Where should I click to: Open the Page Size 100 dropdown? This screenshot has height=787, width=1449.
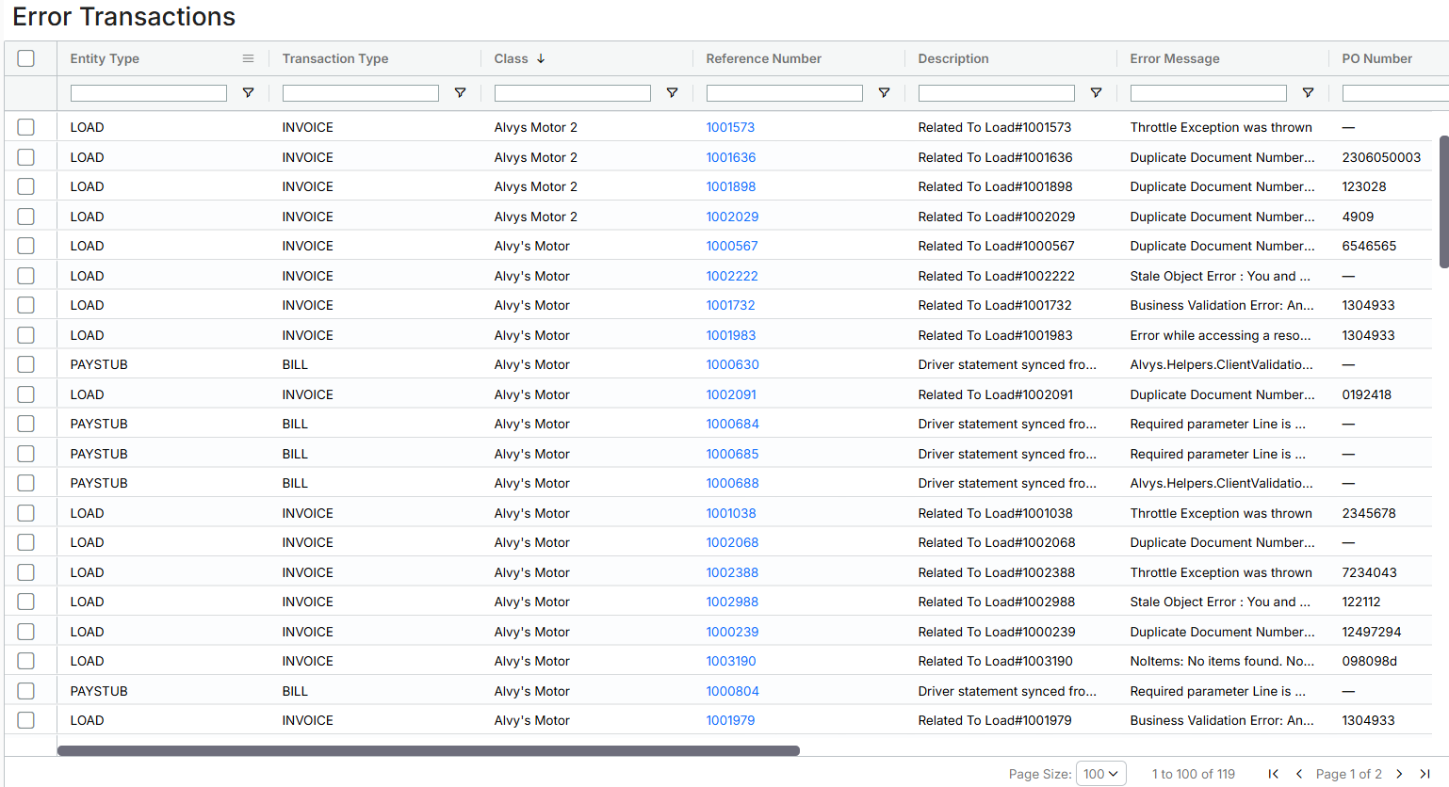(x=1101, y=774)
